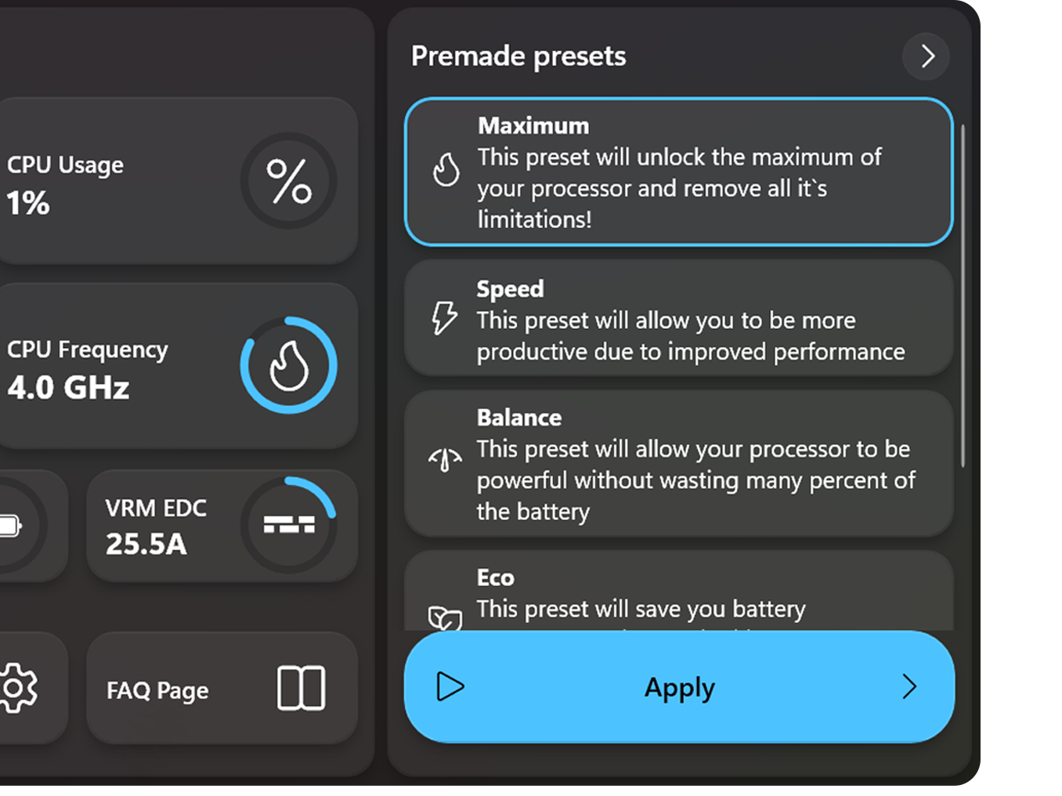Image resolution: width=1062 pixels, height=796 pixels.
Task: Expand Premade presets with the chevron arrow
Action: [927, 56]
